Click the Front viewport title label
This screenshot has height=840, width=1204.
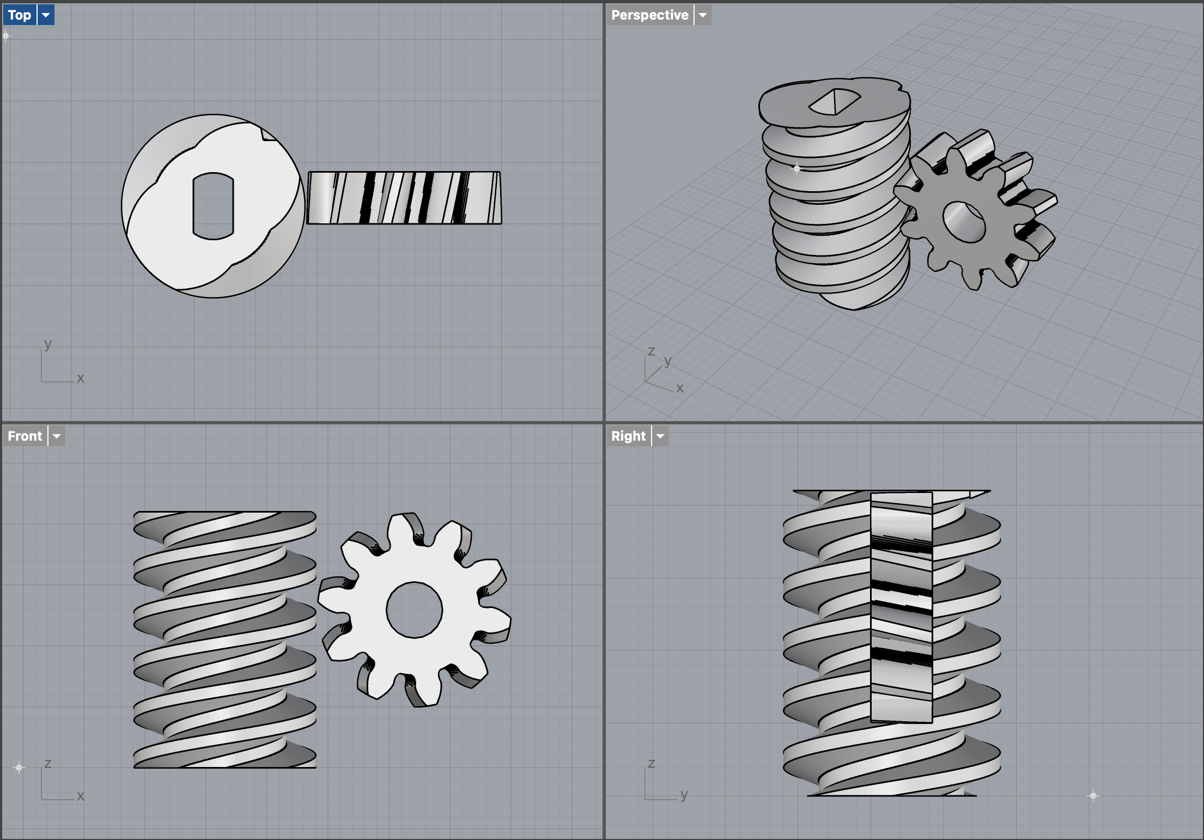[x=25, y=436]
